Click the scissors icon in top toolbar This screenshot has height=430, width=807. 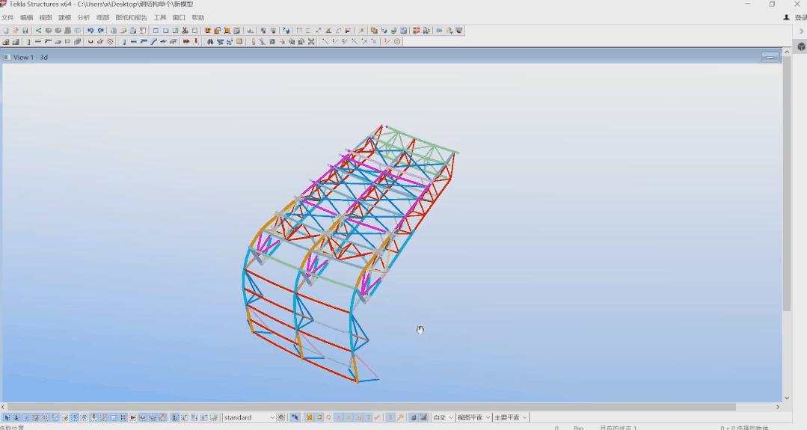[x=185, y=31]
